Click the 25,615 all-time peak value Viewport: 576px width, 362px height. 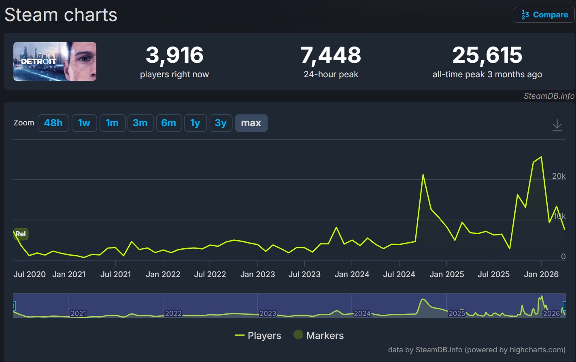click(x=487, y=55)
